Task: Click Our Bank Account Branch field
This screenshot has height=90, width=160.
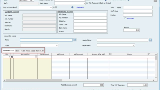Action: (39, 29)
